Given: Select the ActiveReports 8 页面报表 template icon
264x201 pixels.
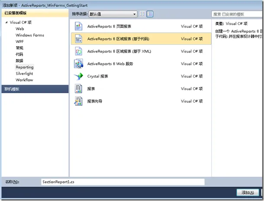Looking at the screenshot, I should point(78,26).
